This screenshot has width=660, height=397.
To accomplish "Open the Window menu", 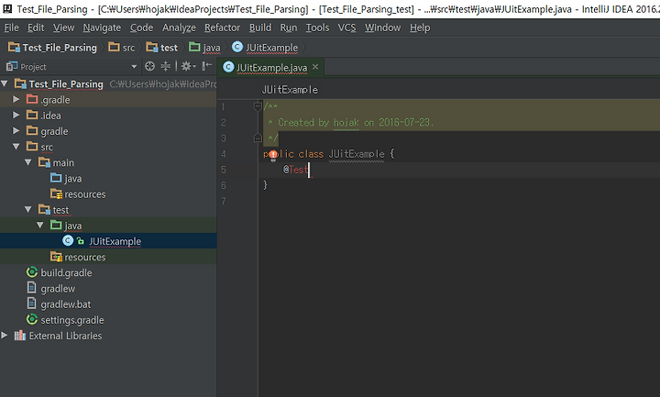I will pyautogui.click(x=382, y=28).
